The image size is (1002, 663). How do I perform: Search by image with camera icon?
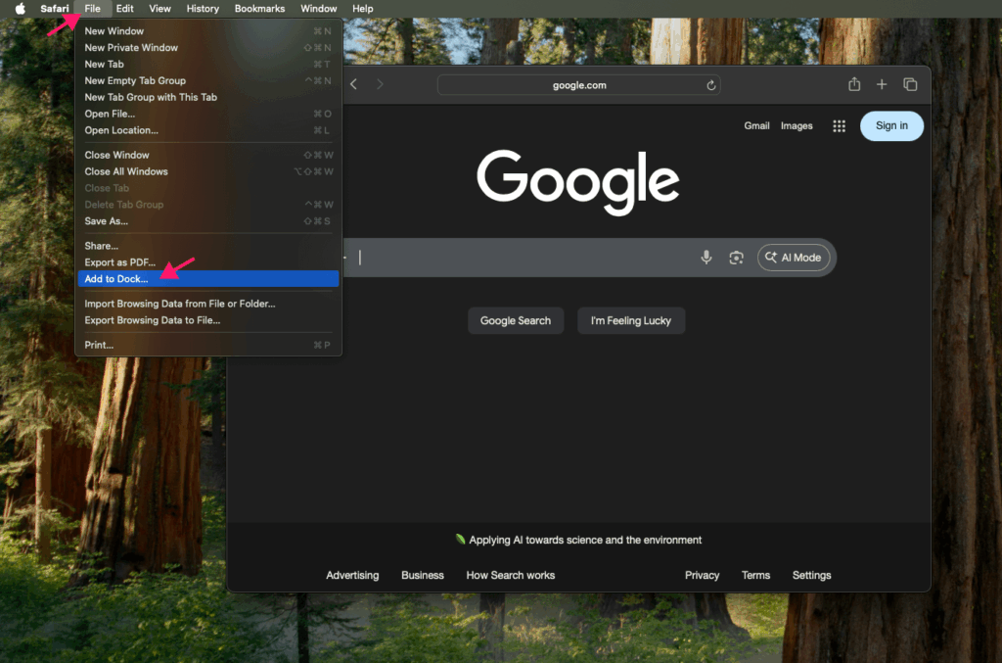736,257
